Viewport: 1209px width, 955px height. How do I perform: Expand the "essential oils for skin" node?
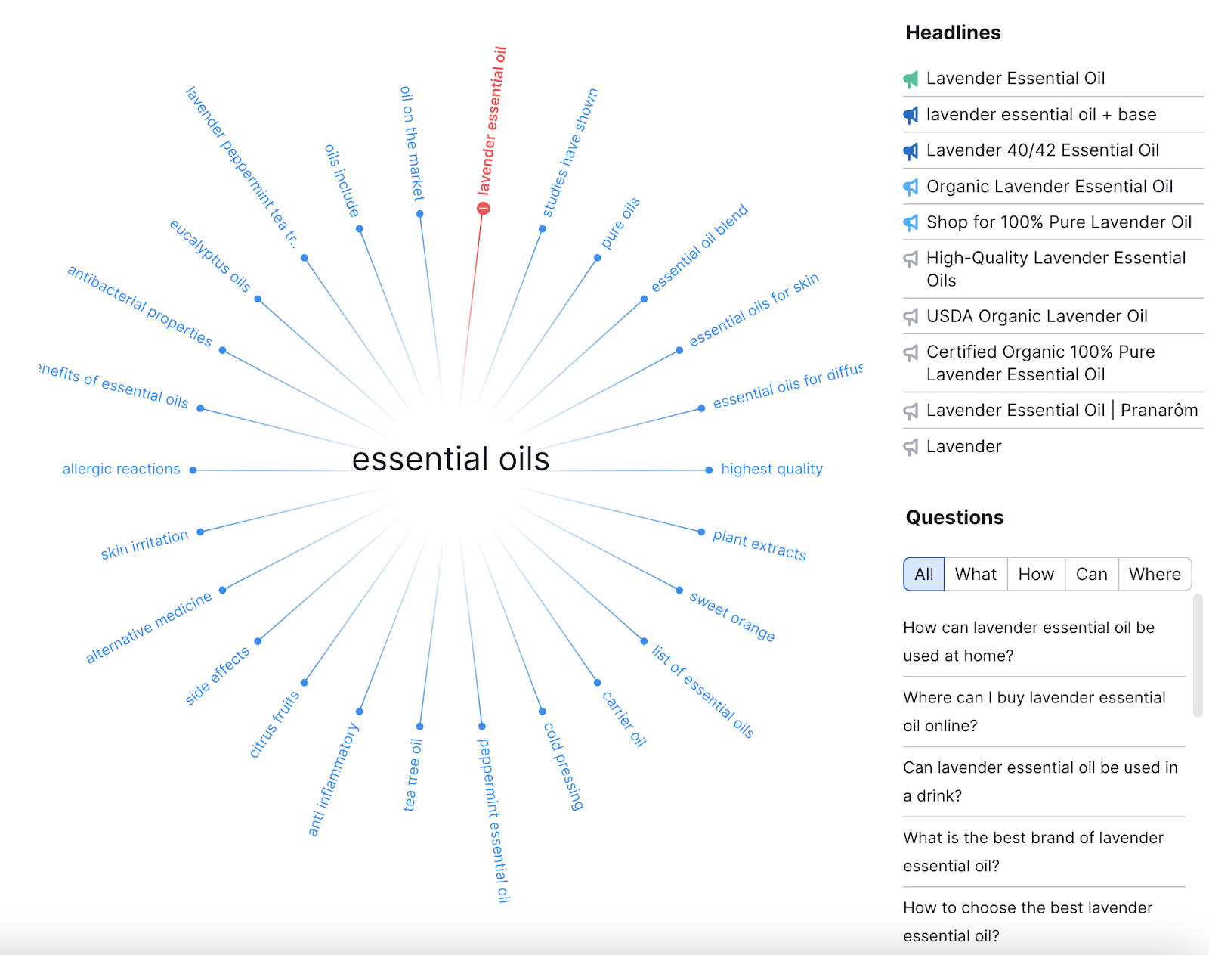click(x=679, y=350)
